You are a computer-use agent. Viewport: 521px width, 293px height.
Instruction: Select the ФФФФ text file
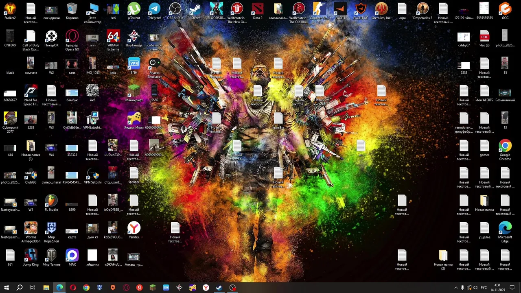point(134,176)
